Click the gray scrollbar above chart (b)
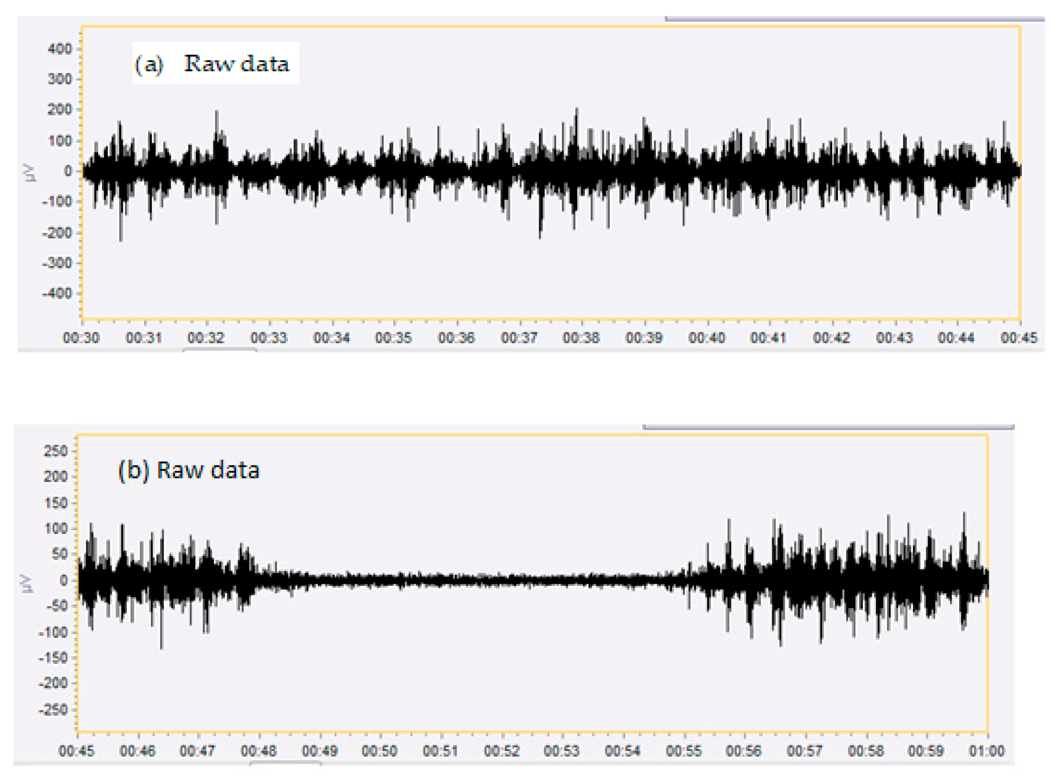Viewport: 1058px width, 784px height. [x=828, y=427]
